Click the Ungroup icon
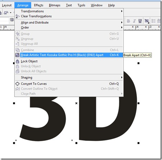This screenshot has width=162, height=160. 18,39
